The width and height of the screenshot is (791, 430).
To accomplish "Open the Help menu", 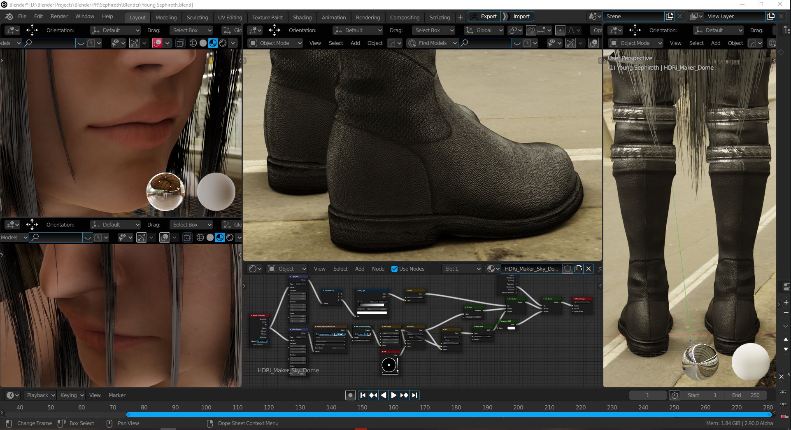I will (x=107, y=16).
